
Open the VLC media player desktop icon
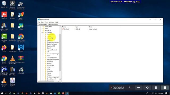tap(4, 82)
